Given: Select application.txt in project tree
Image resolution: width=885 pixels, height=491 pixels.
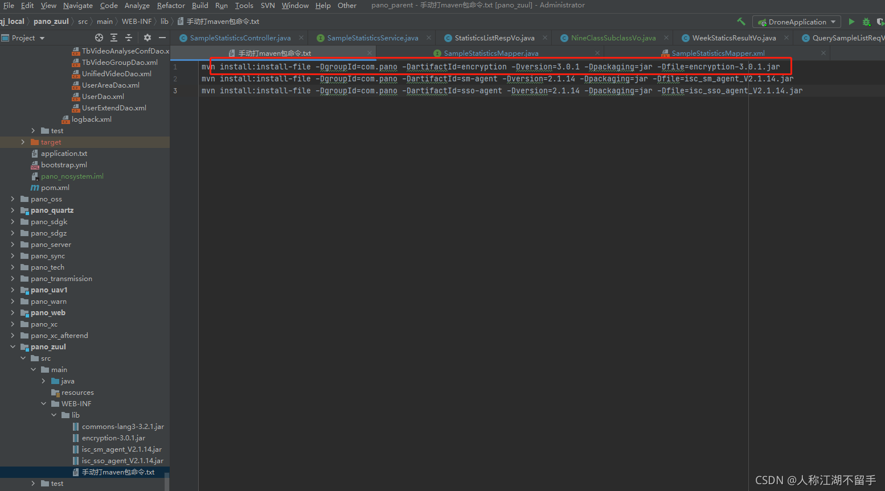Looking at the screenshot, I should [x=64, y=154].
